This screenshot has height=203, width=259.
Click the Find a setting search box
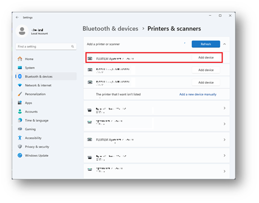(x=46, y=46)
